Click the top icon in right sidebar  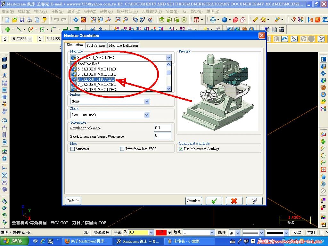point(323,59)
